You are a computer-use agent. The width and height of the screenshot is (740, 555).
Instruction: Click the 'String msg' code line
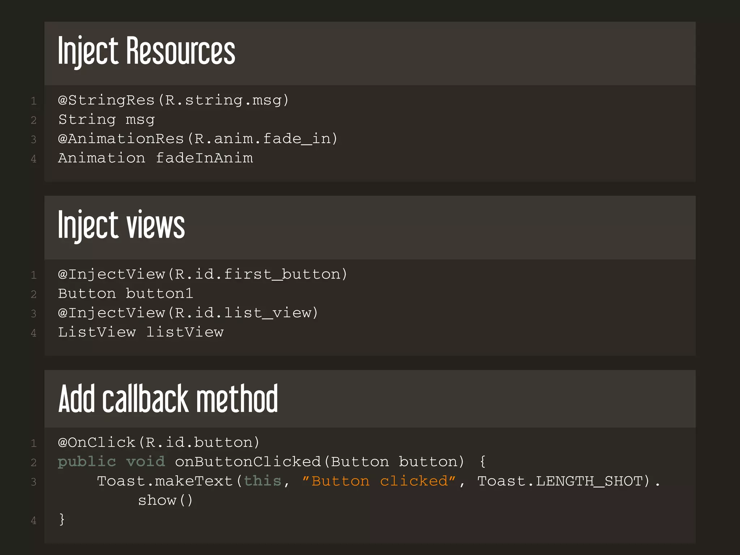[x=107, y=120]
